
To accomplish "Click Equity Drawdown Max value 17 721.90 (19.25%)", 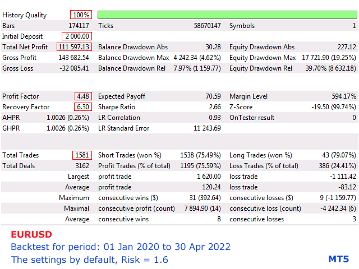I will tap(329, 58).
